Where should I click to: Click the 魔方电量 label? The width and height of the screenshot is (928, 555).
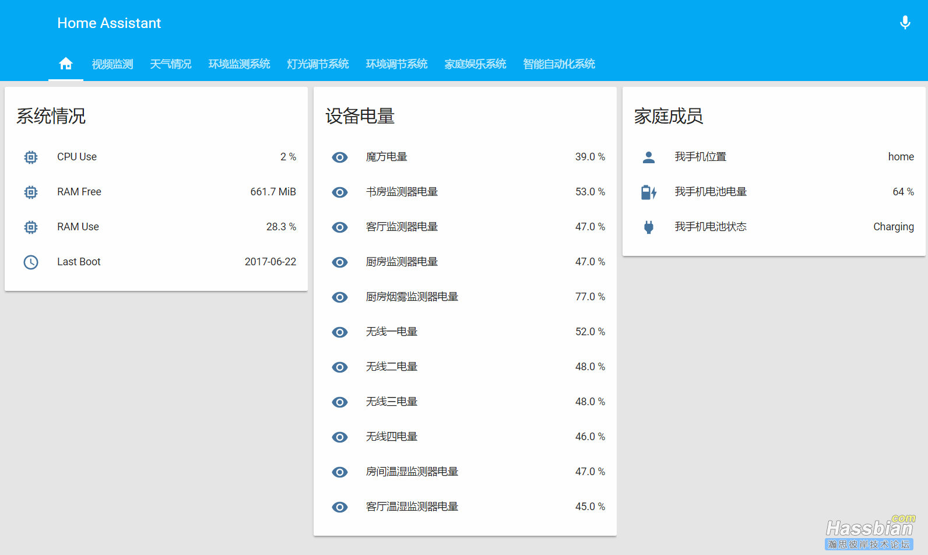point(386,157)
